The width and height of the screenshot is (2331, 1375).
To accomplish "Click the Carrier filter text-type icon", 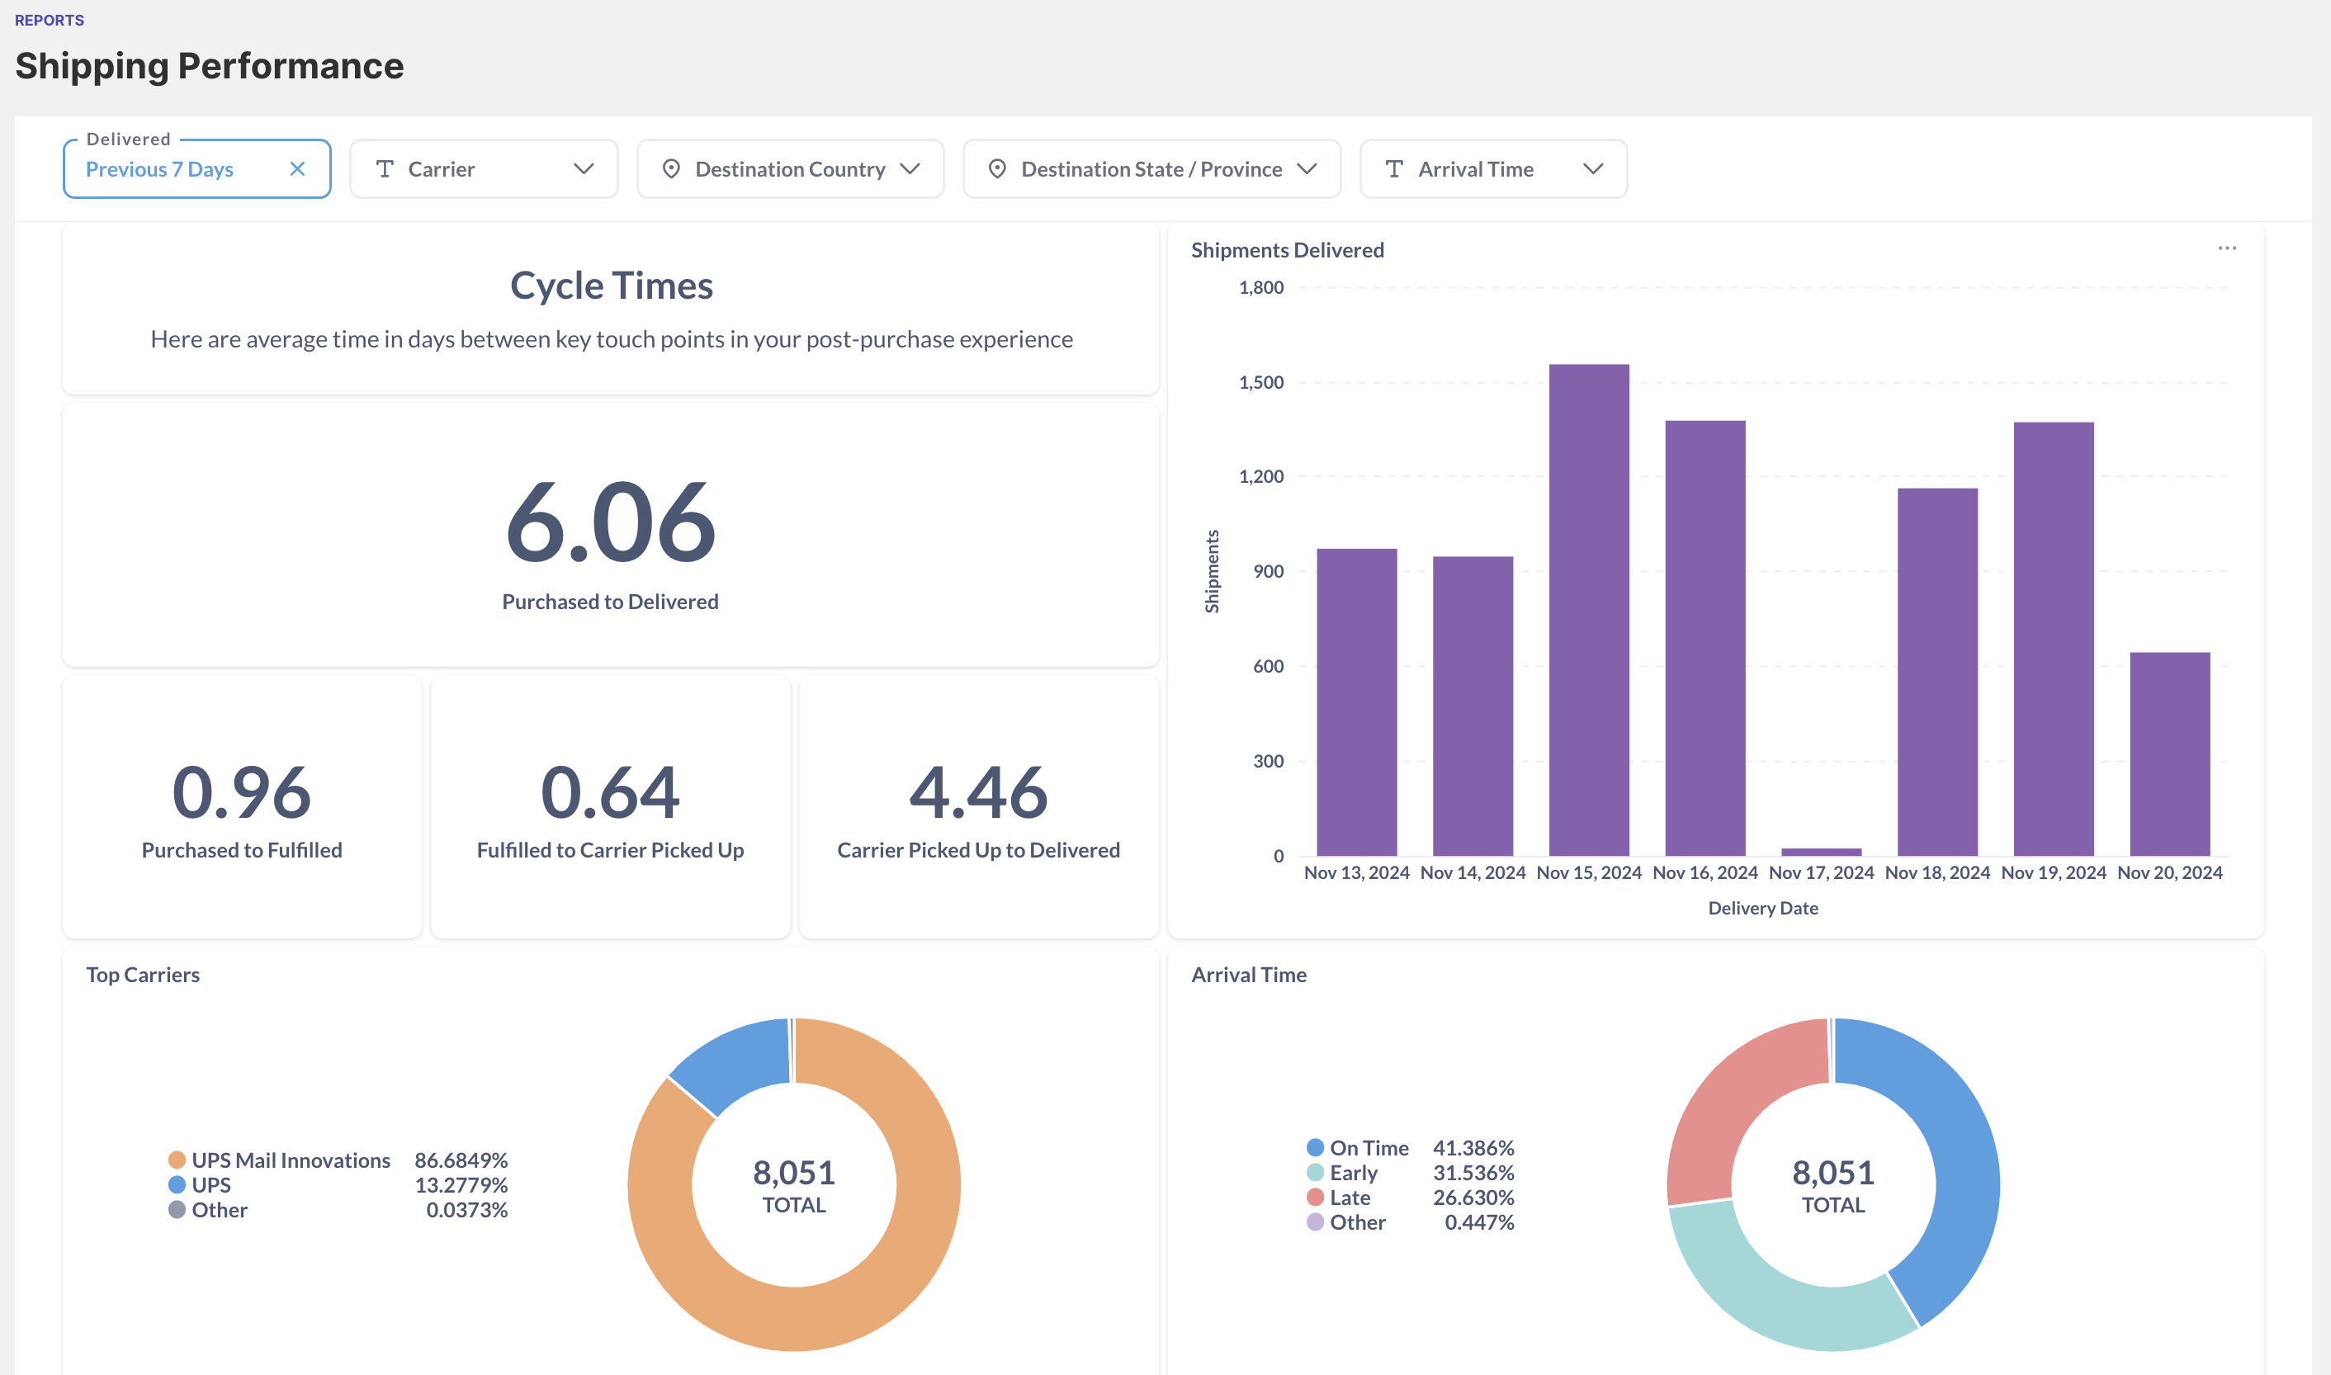I will (x=385, y=168).
